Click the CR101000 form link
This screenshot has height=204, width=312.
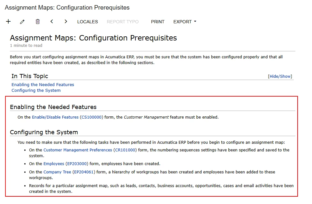click(x=125, y=150)
